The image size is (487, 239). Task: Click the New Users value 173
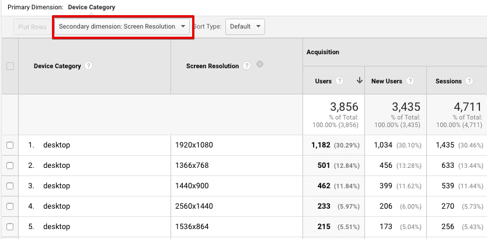tap(386, 227)
